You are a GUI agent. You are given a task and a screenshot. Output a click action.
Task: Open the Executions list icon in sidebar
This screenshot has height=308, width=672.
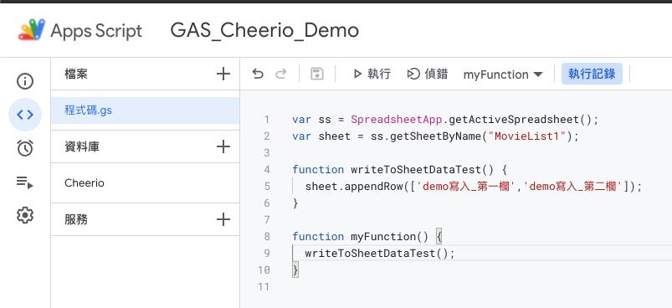[25, 182]
